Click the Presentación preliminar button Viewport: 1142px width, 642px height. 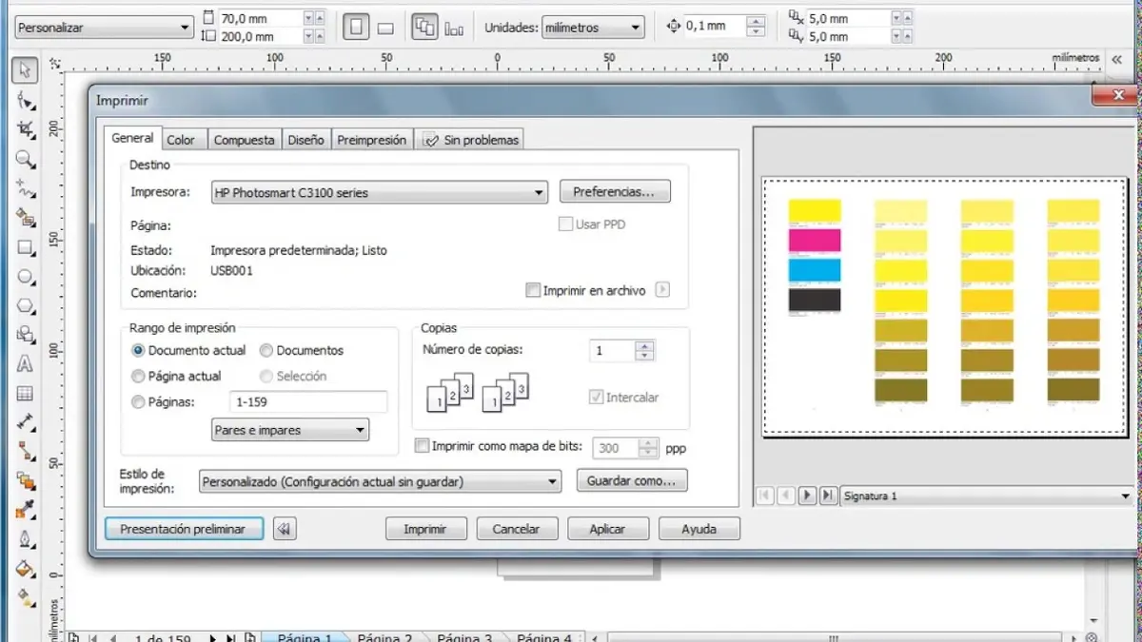184,528
